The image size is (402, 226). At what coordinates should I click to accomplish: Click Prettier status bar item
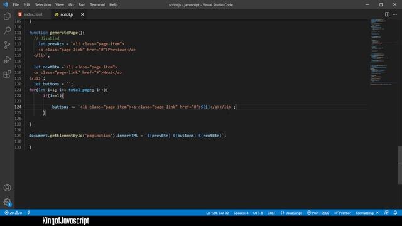click(342, 213)
